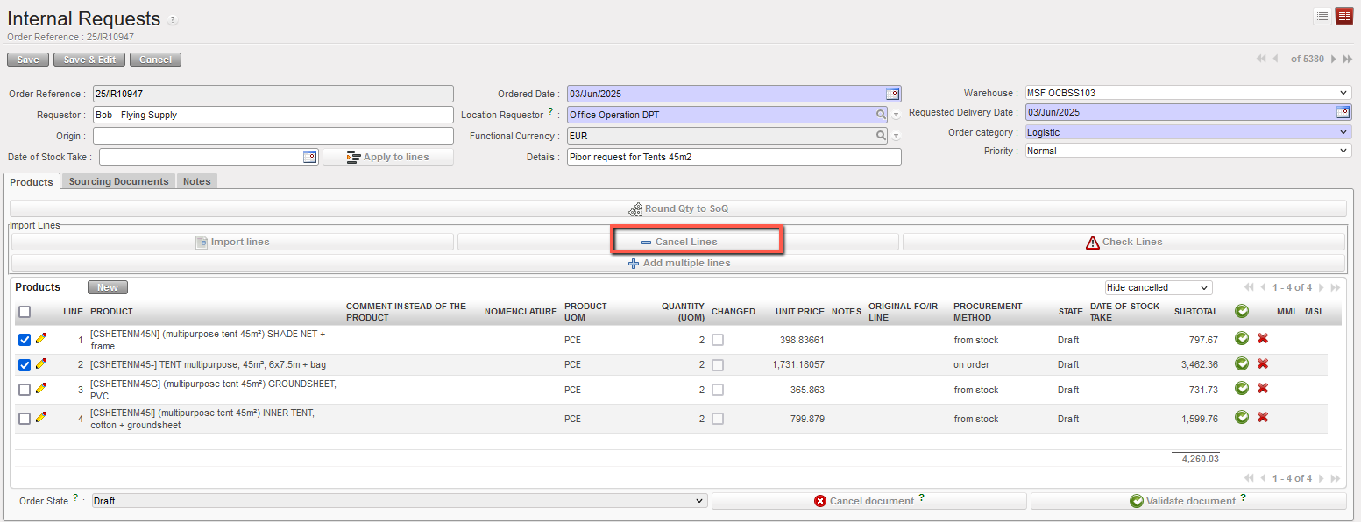The height and width of the screenshot is (522, 1361).
Task: Switch to list view icon at top right
Action: (1322, 17)
